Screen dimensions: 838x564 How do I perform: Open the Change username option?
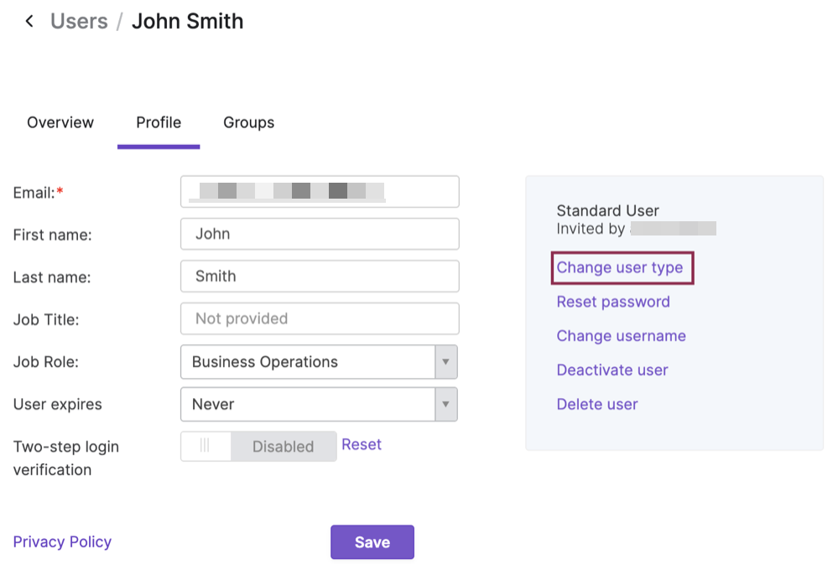point(621,335)
